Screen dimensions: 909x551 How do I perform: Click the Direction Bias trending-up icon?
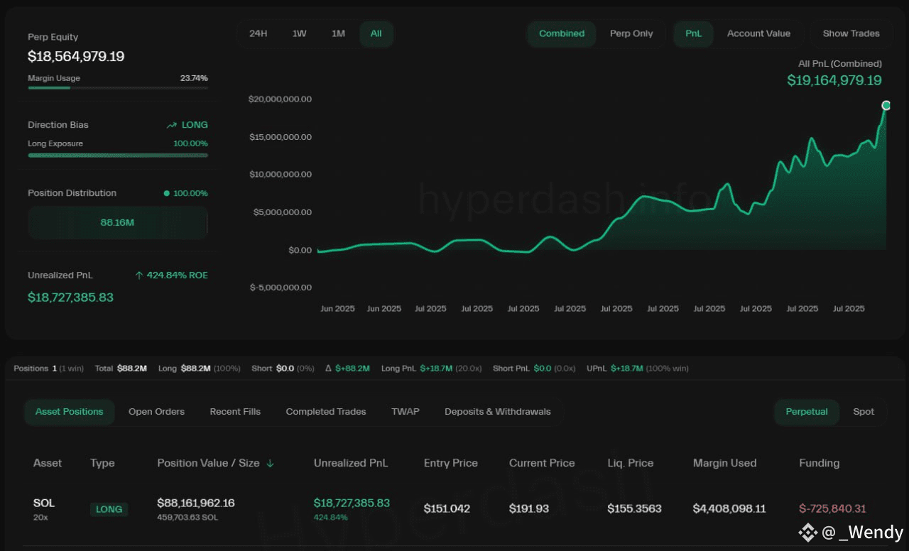(171, 125)
